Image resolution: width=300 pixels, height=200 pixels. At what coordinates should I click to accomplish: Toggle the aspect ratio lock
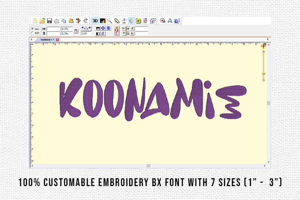pos(76,31)
